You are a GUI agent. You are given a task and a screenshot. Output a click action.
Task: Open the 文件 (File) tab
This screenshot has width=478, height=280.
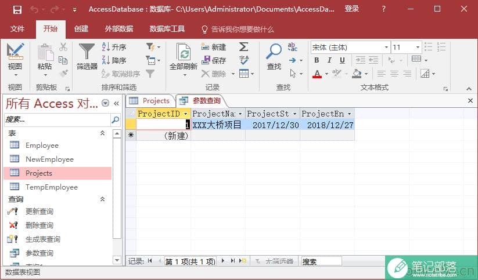click(x=17, y=29)
